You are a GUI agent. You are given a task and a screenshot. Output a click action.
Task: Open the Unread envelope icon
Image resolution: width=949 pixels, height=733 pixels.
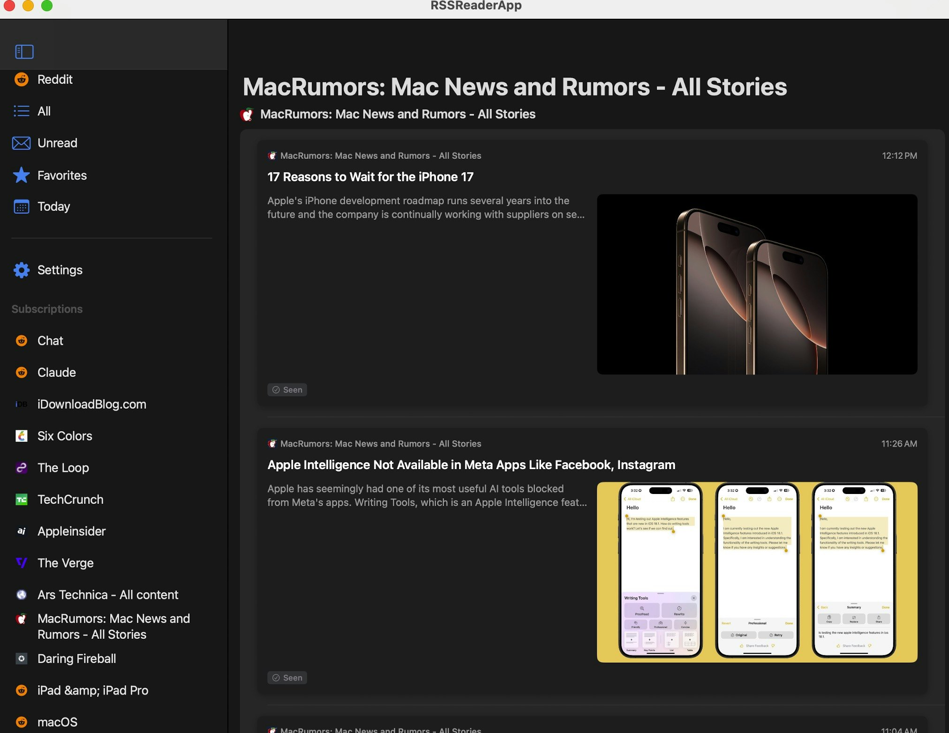pos(22,143)
